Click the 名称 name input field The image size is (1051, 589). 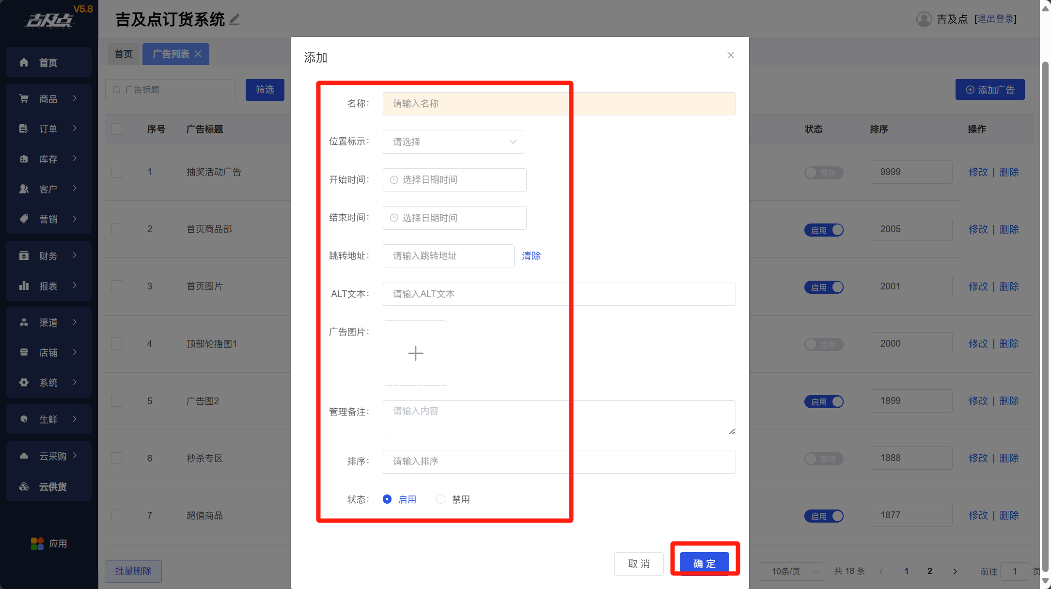[x=559, y=104]
